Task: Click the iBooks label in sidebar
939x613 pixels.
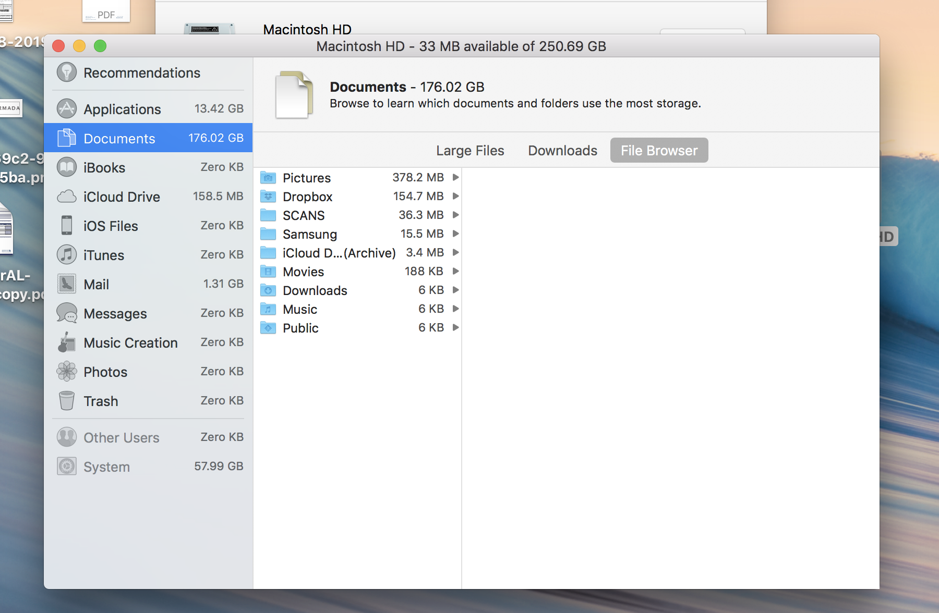Action: pyautogui.click(x=104, y=167)
